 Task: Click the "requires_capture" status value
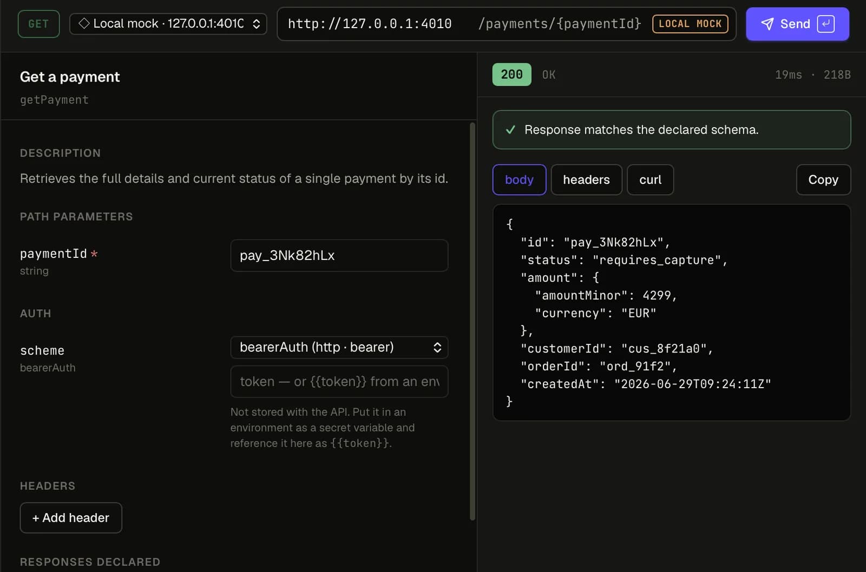(x=657, y=260)
